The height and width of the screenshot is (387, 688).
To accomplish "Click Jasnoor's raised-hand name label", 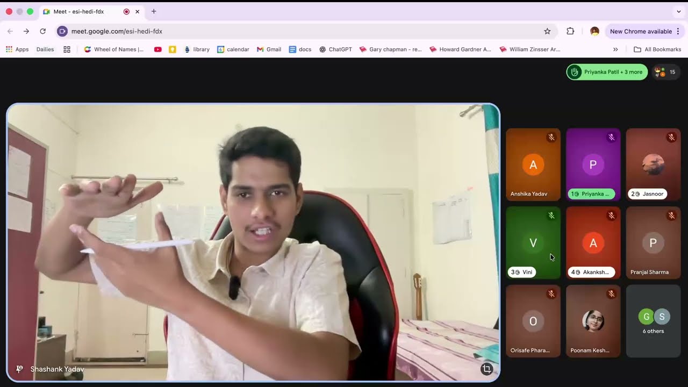I will point(648,194).
